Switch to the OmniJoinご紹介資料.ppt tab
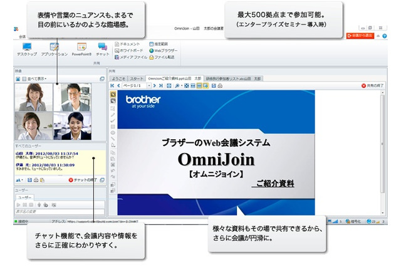 pos(174,78)
